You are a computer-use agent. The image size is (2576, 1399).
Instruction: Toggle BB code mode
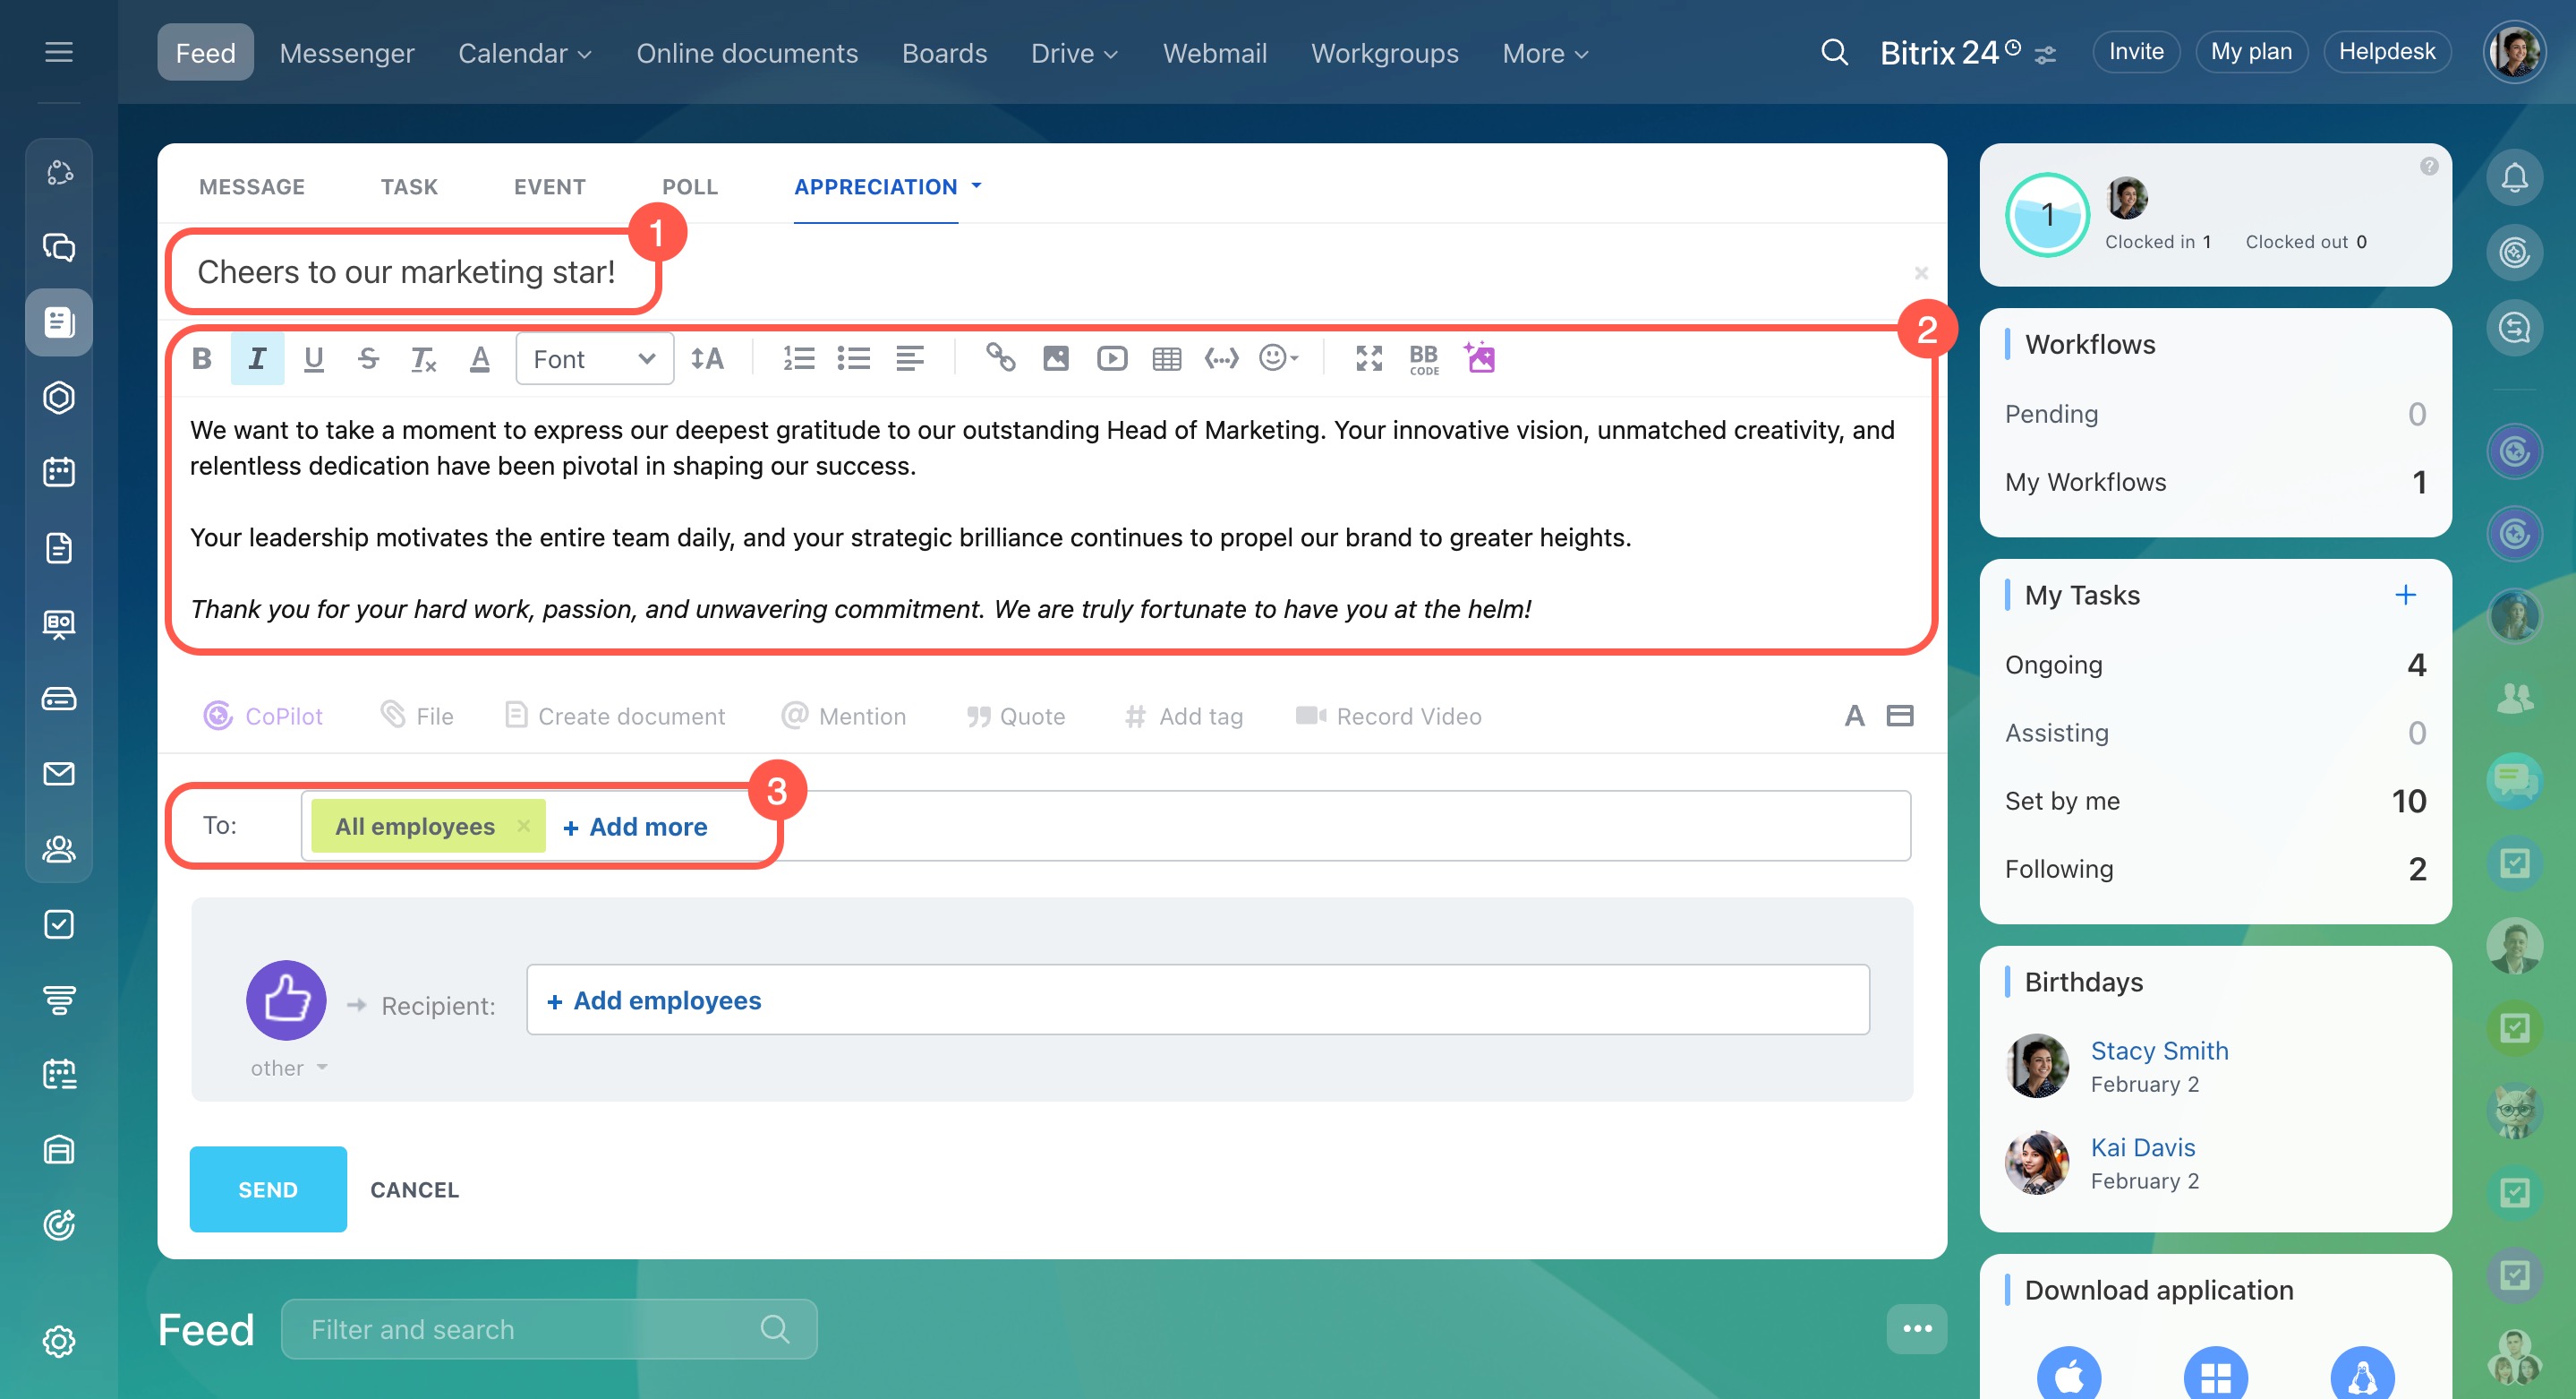tap(1423, 358)
